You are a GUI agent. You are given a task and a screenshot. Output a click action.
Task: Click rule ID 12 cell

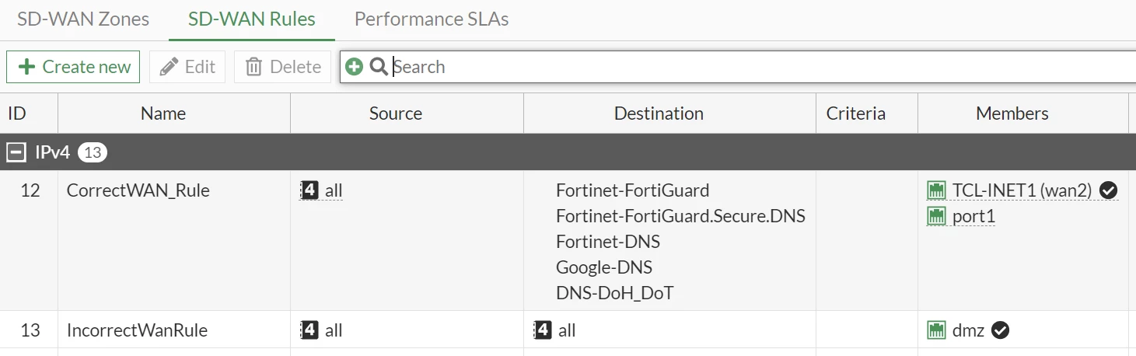click(29, 241)
